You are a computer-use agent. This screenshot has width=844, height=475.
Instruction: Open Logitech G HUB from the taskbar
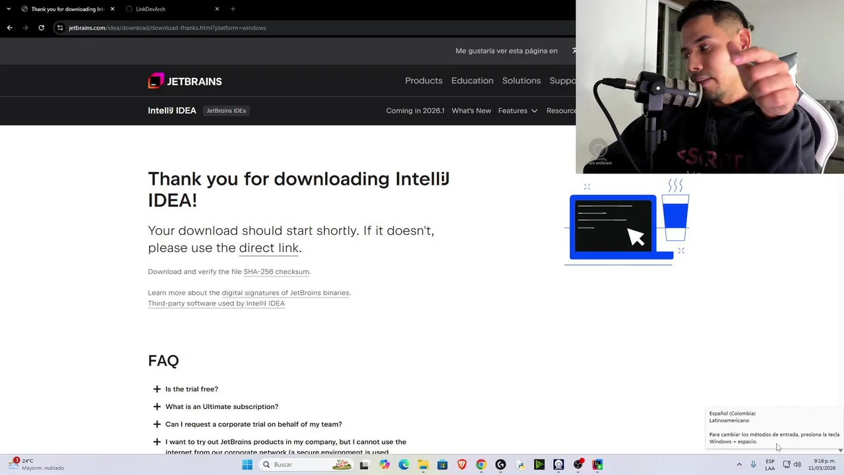pyautogui.click(x=500, y=464)
